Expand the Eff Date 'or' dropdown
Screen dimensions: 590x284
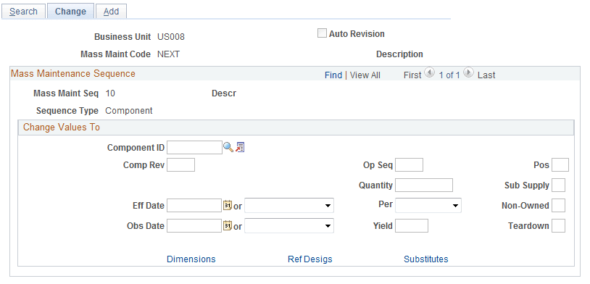(x=289, y=206)
